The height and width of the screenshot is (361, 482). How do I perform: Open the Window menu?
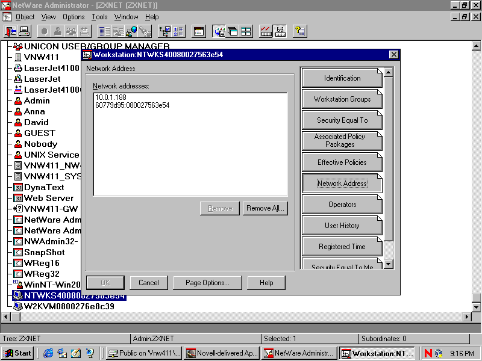point(127,17)
